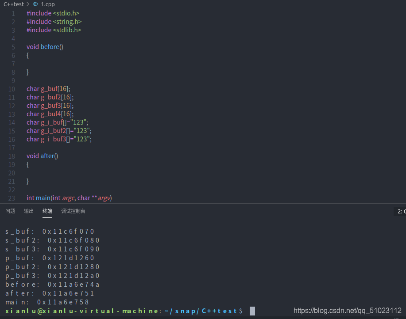Open the terminal selector dropdown labeled 2:
The width and height of the screenshot is (406, 319).
click(400, 211)
